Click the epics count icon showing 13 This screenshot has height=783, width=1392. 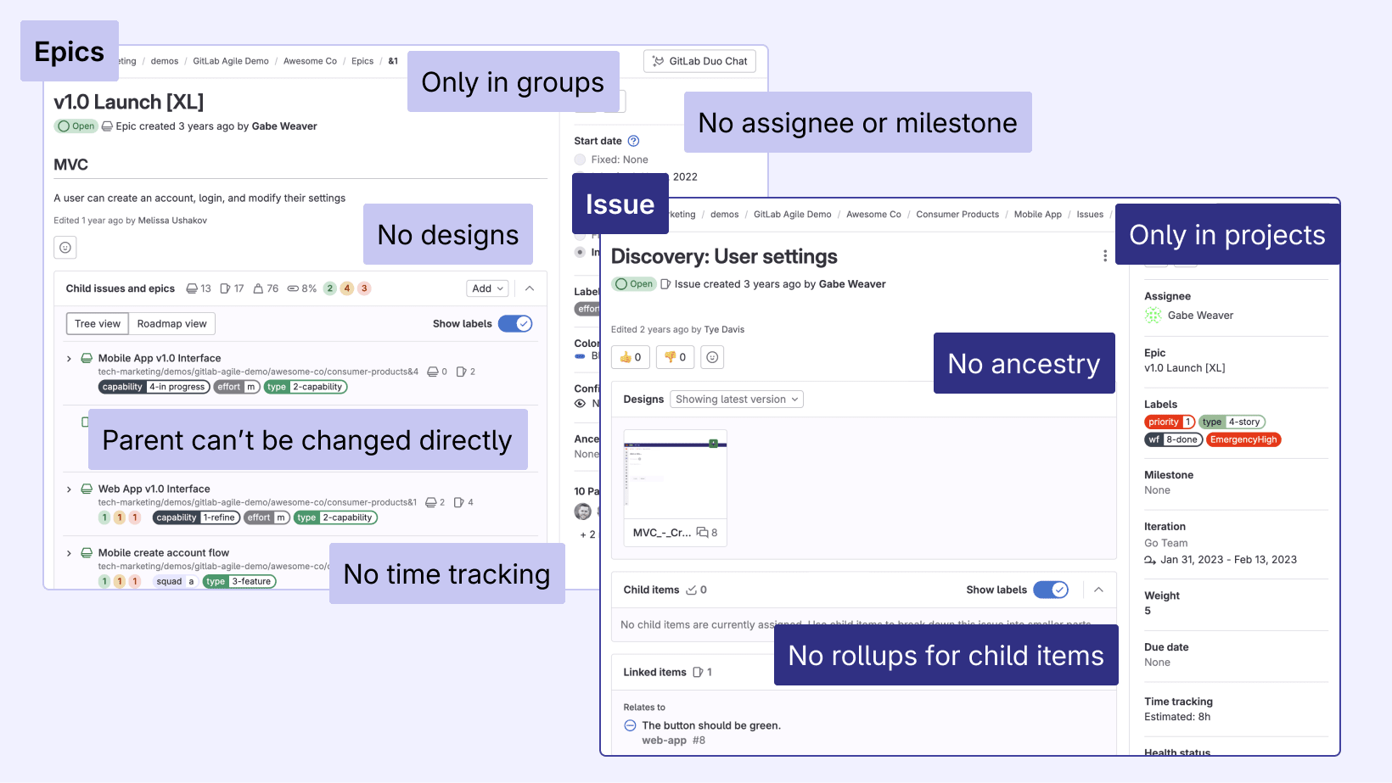(x=192, y=288)
